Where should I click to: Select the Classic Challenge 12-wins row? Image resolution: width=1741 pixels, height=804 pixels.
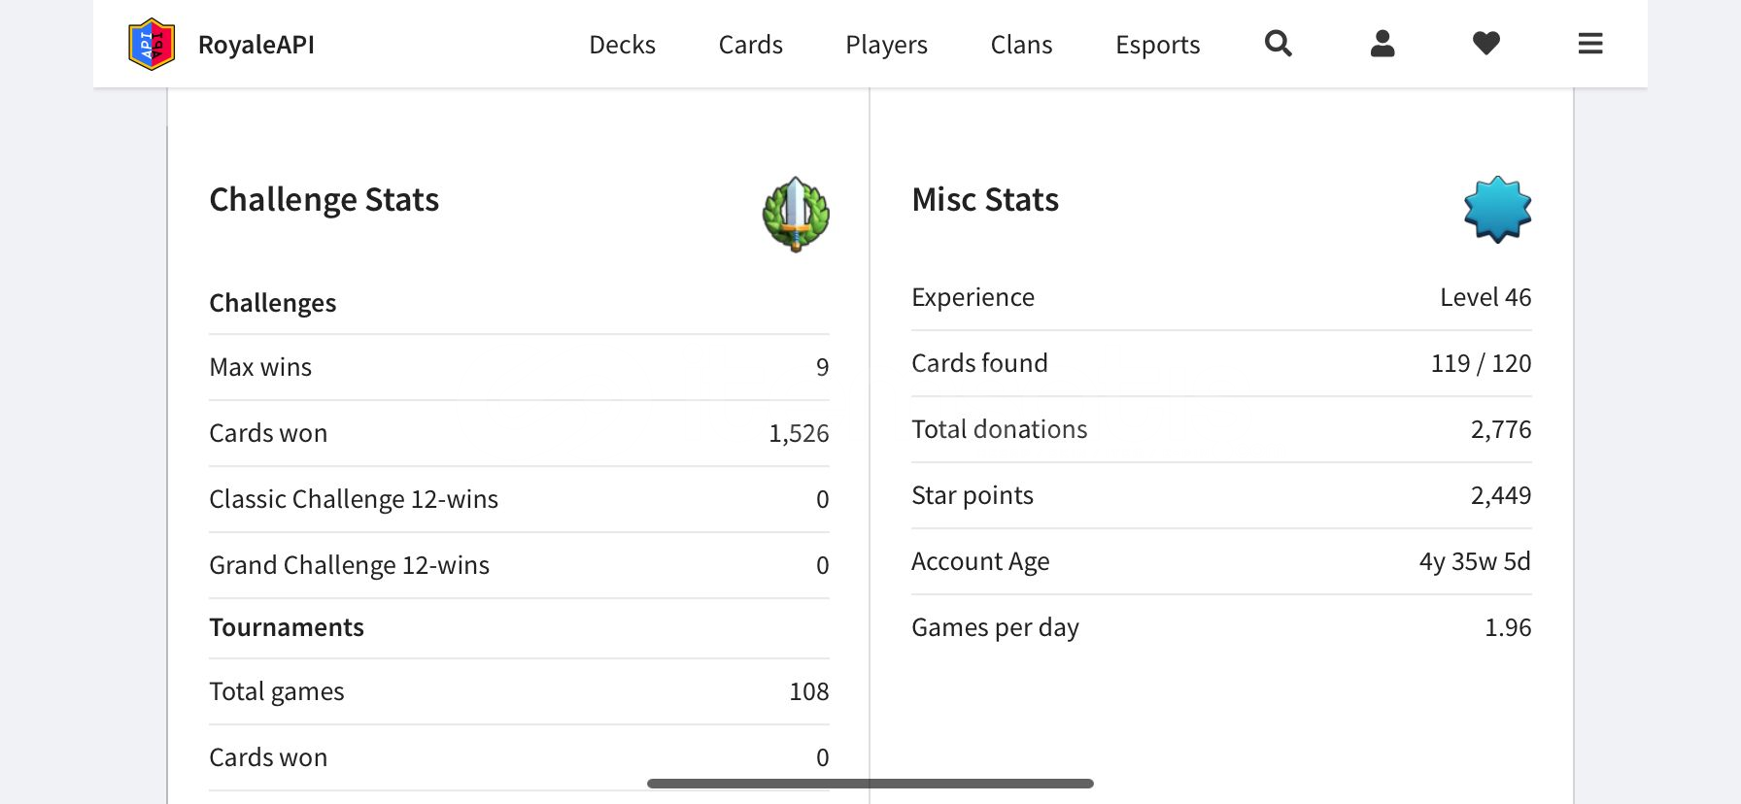pos(519,499)
